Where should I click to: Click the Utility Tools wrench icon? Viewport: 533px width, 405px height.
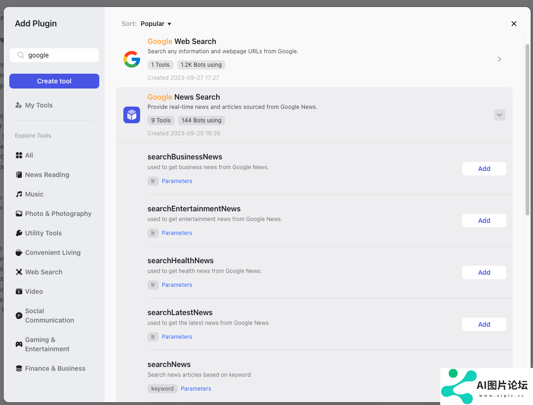click(x=19, y=233)
